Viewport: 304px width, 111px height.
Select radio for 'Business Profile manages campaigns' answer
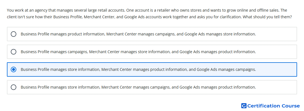[14, 52]
